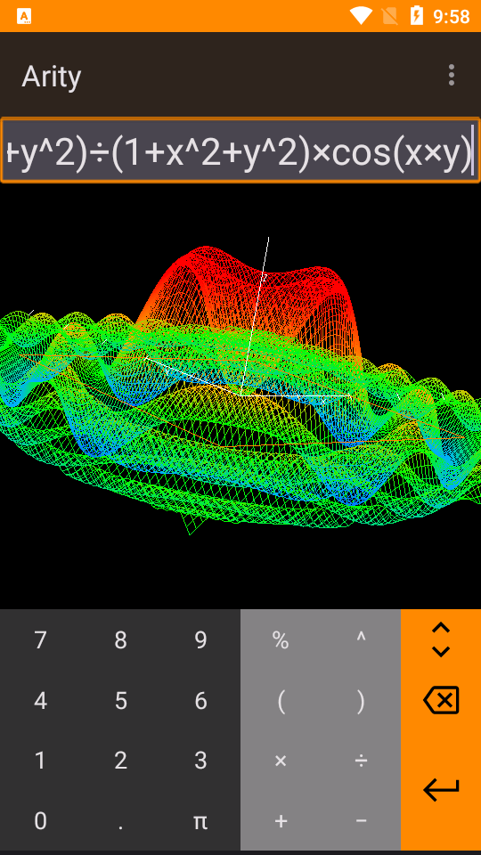Tap the caret power key
This screenshot has height=855, width=481.
pos(361,639)
